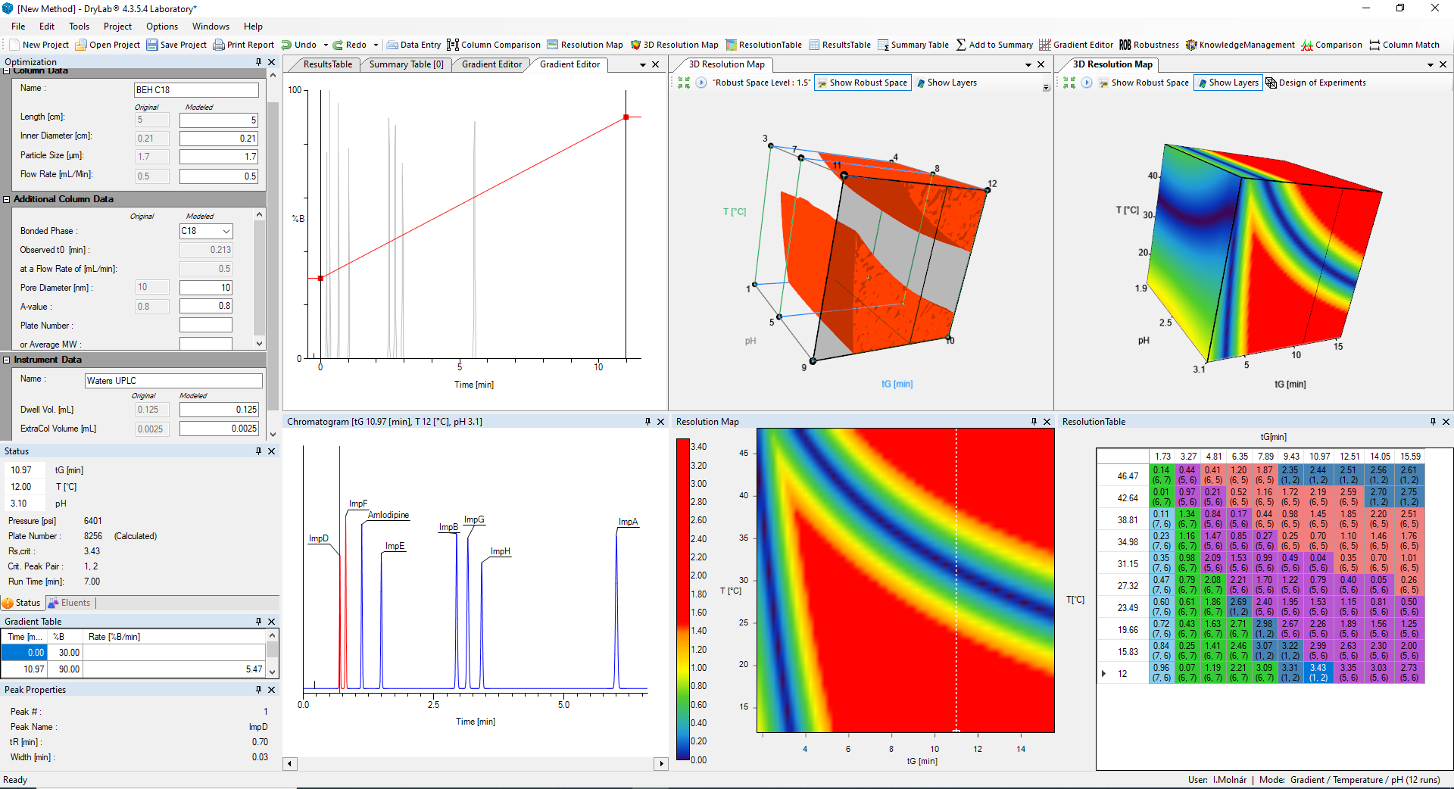Open the Options menu
Viewport: 1454px width, 789px height.
click(161, 27)
